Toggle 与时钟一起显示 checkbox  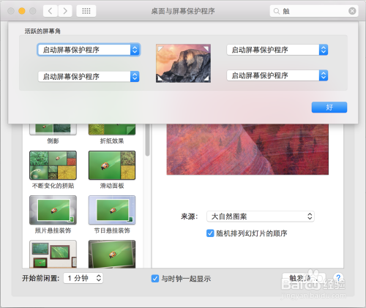click(155, 279)
